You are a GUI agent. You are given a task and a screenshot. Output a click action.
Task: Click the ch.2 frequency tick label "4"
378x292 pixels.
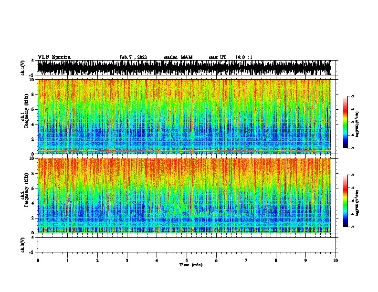click(33, 203)
